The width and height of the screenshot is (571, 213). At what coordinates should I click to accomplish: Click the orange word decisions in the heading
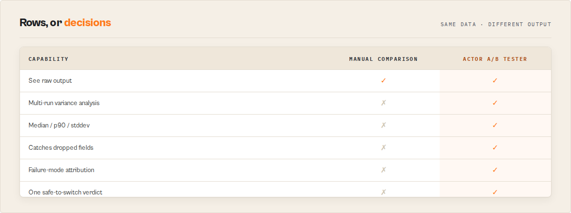[88, 22]
